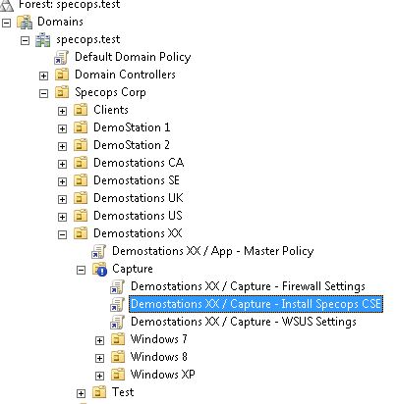Select Demostations UK in the tree

(139, 198)
